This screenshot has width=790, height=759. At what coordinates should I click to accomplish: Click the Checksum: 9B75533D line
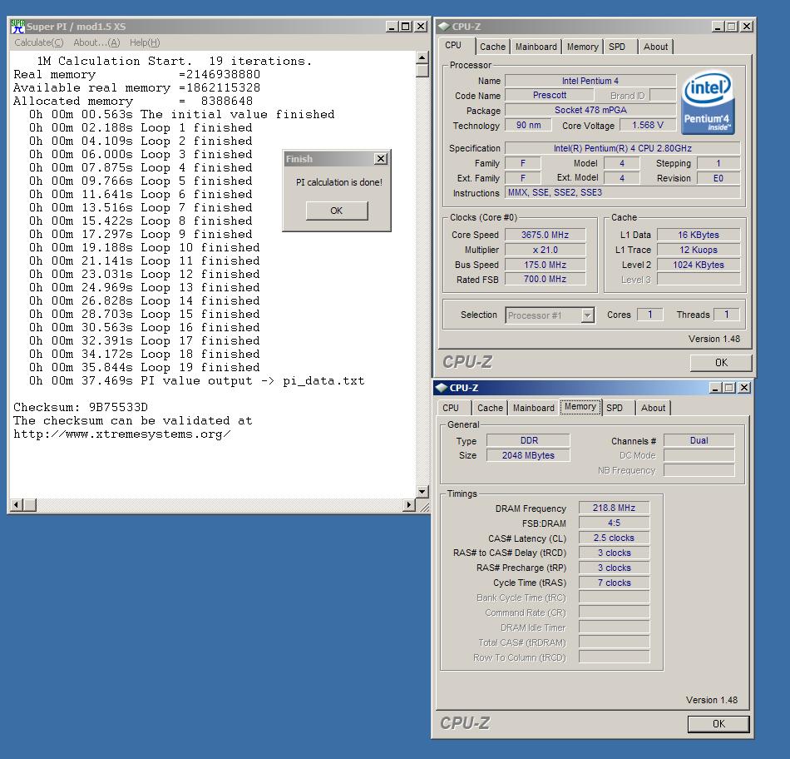81,408
